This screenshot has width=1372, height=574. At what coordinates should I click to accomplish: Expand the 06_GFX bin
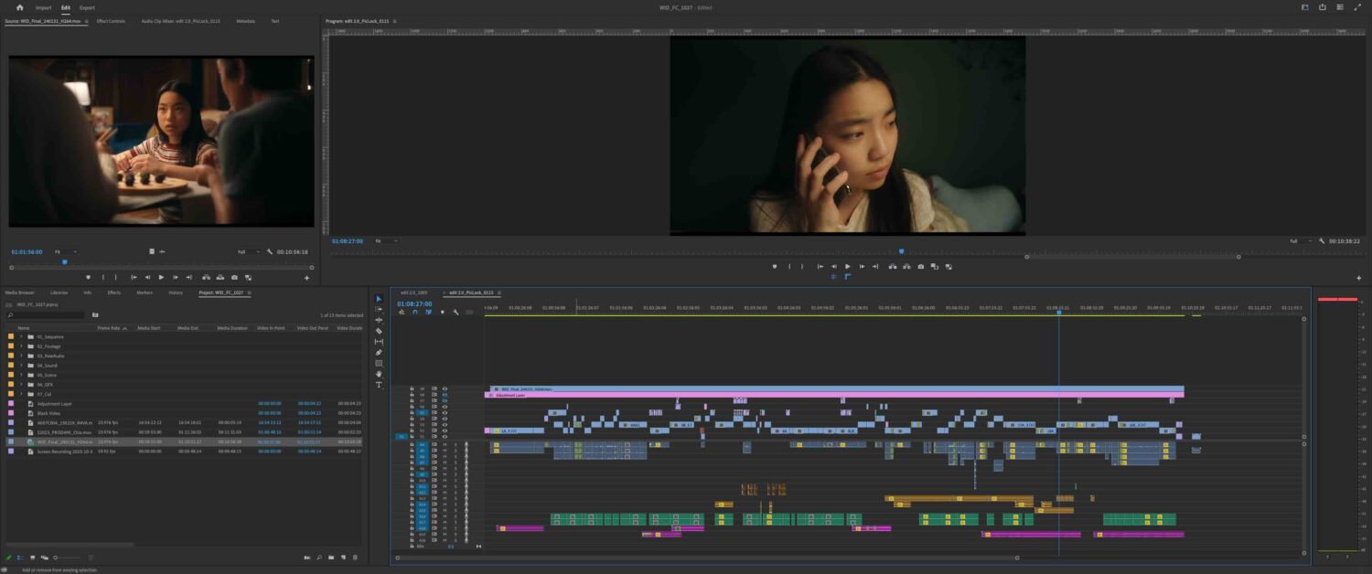(x=21, y=384)
